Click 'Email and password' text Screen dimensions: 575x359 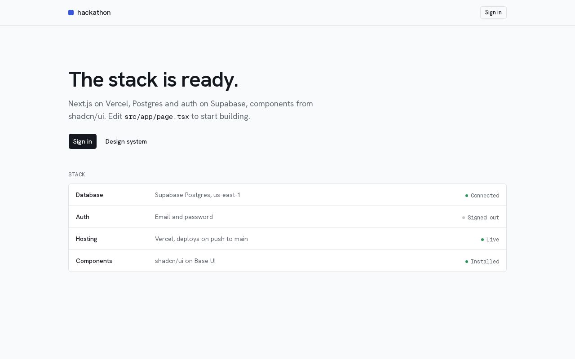(184, 217)
